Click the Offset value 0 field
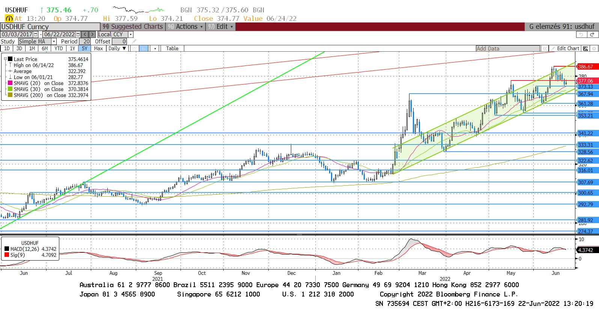 119,42
